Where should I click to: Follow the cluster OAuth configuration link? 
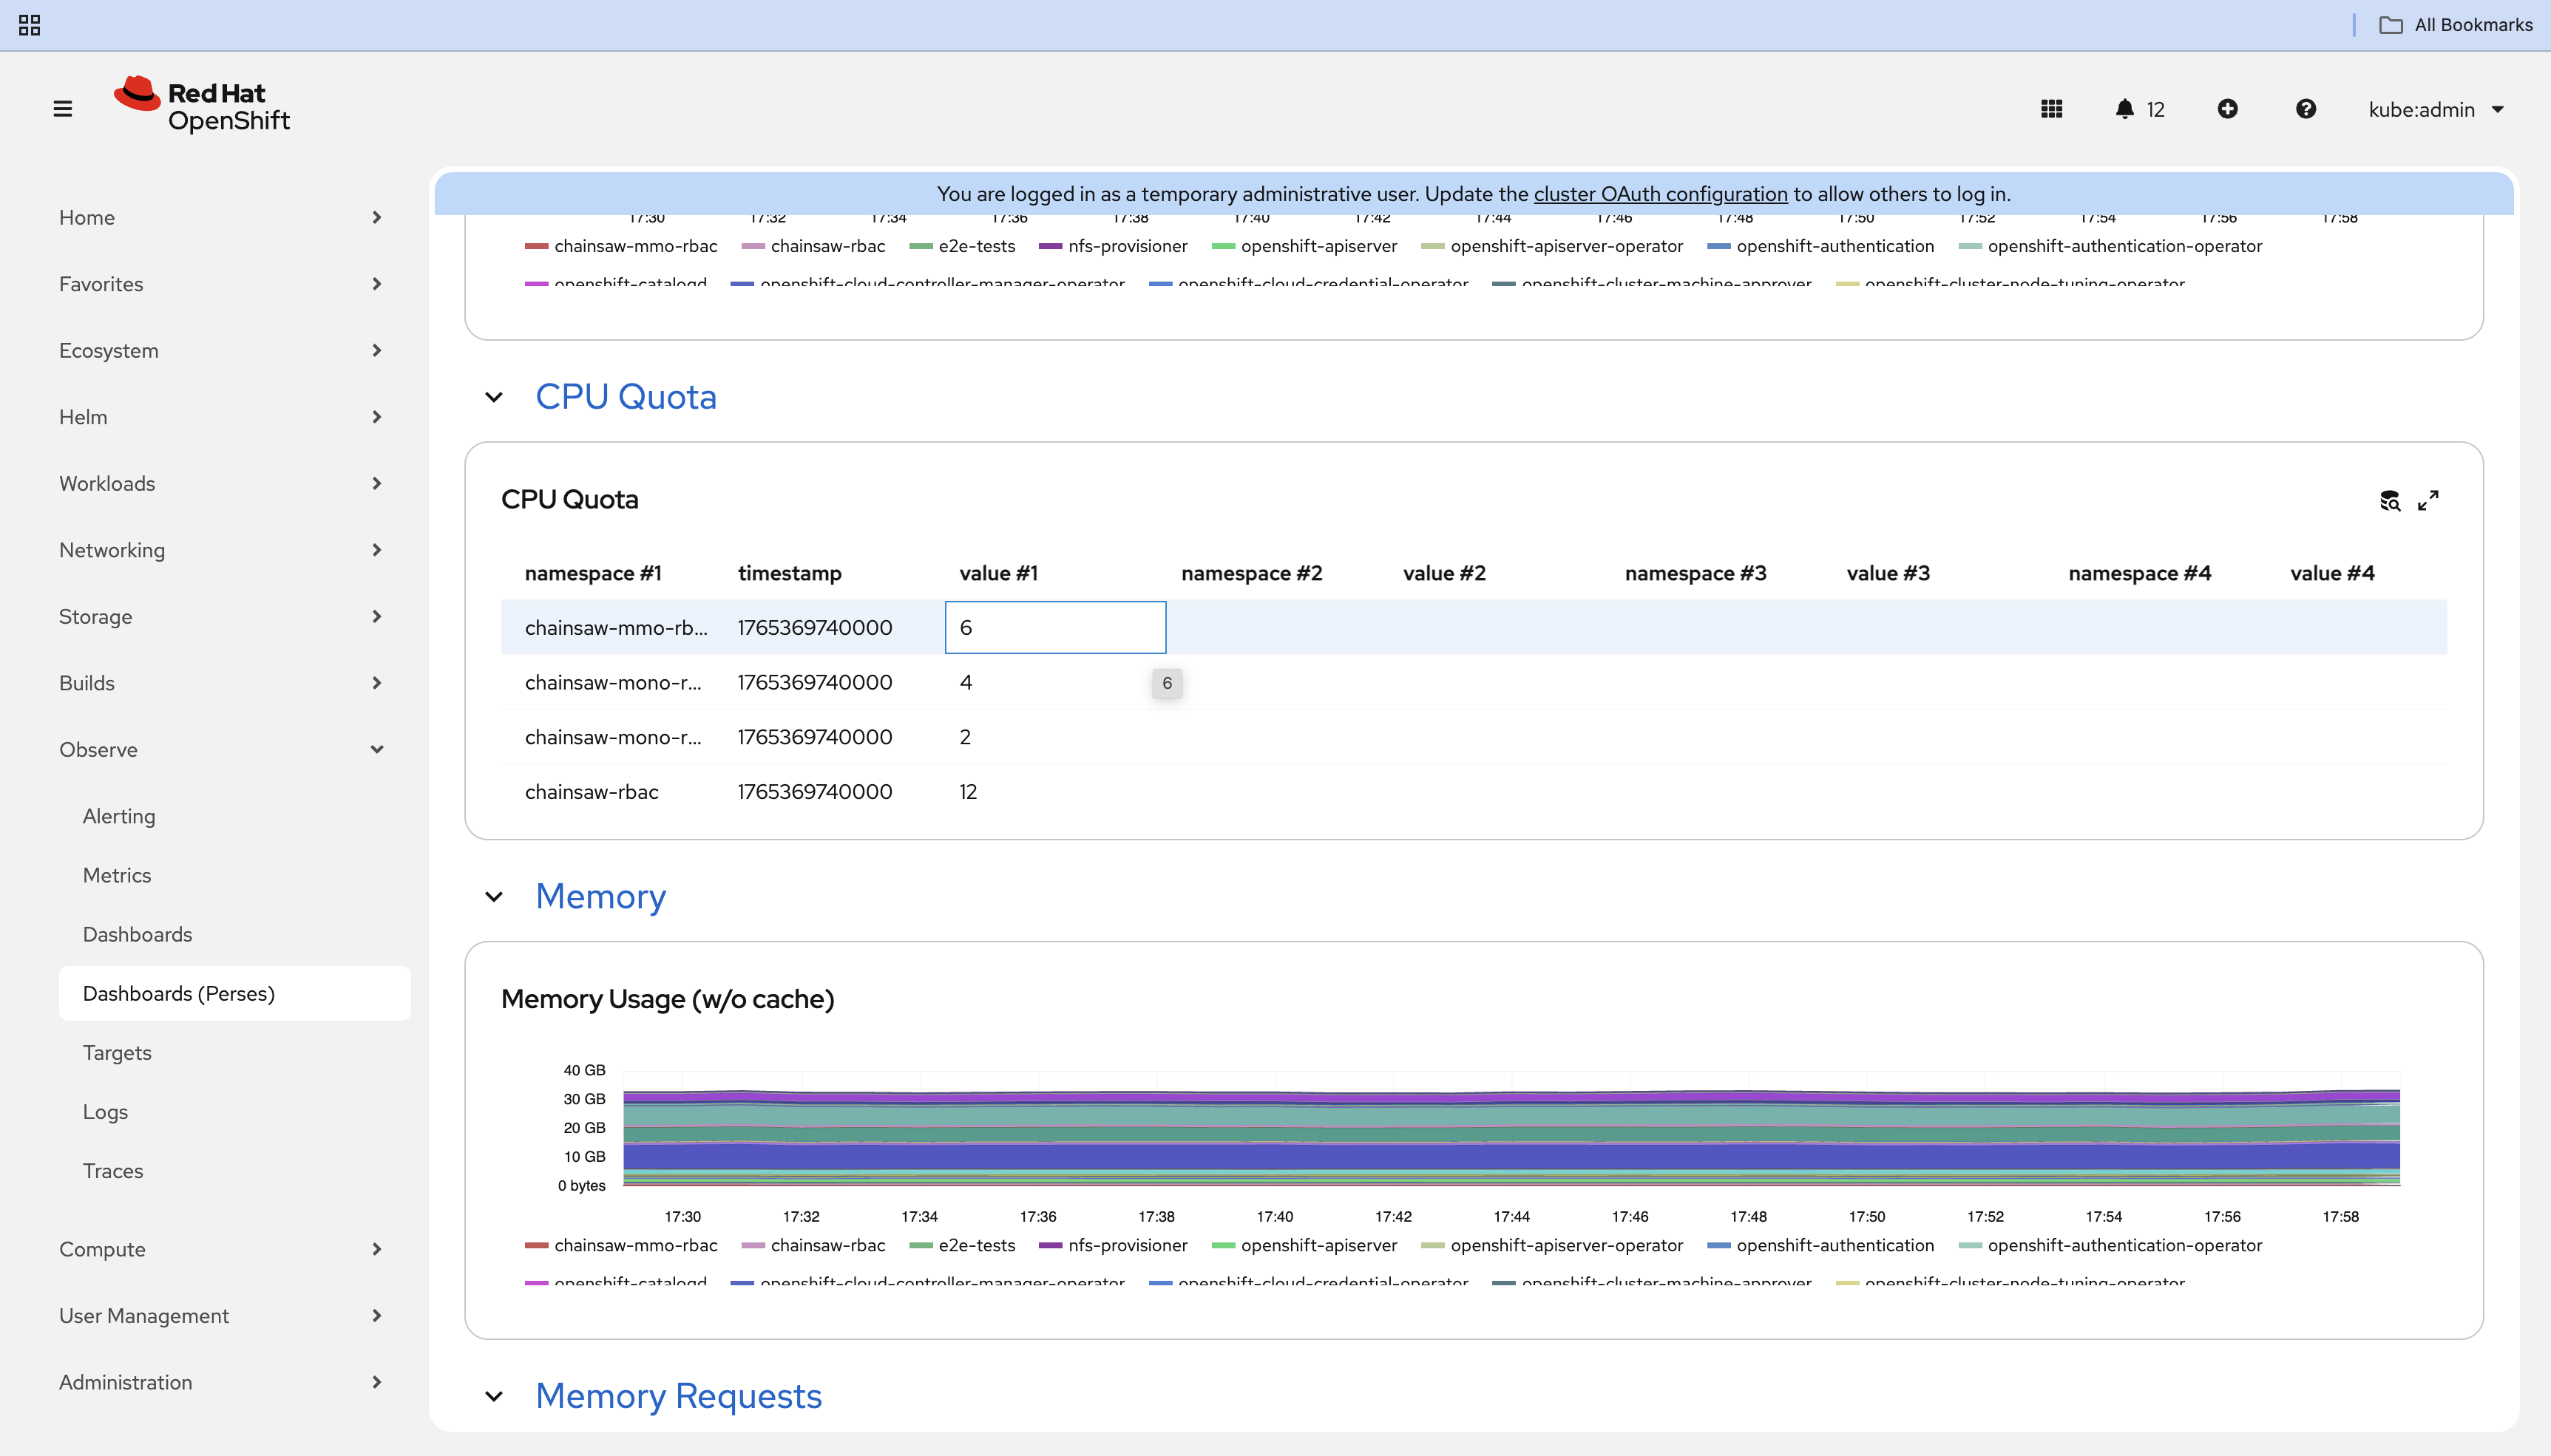tap(1660, 194)
